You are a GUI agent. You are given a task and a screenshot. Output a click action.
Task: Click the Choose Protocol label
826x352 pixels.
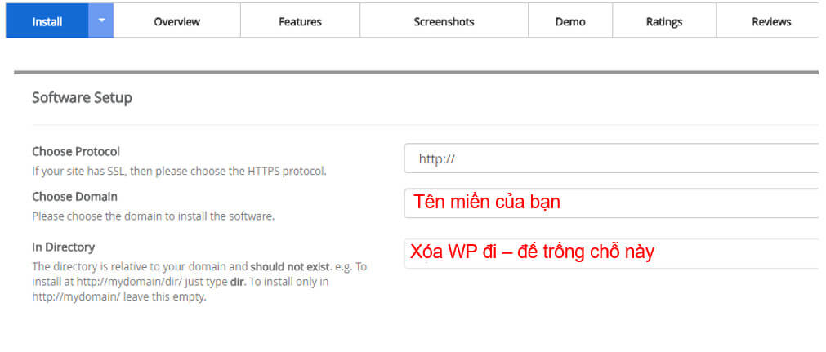coord(76,151)
